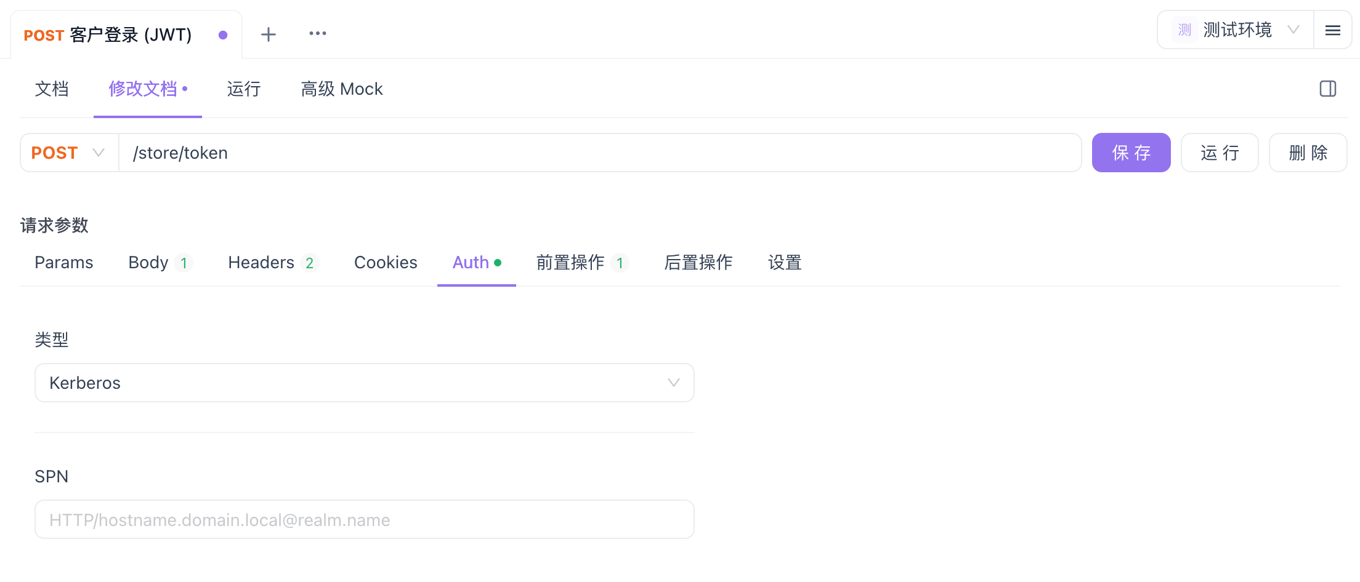
Task: Open a new request tab with the plus icon
Action: pos(269,34)
